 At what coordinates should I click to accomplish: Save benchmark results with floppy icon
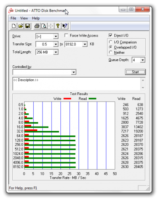pyautogui.click(x=27, y=26)
